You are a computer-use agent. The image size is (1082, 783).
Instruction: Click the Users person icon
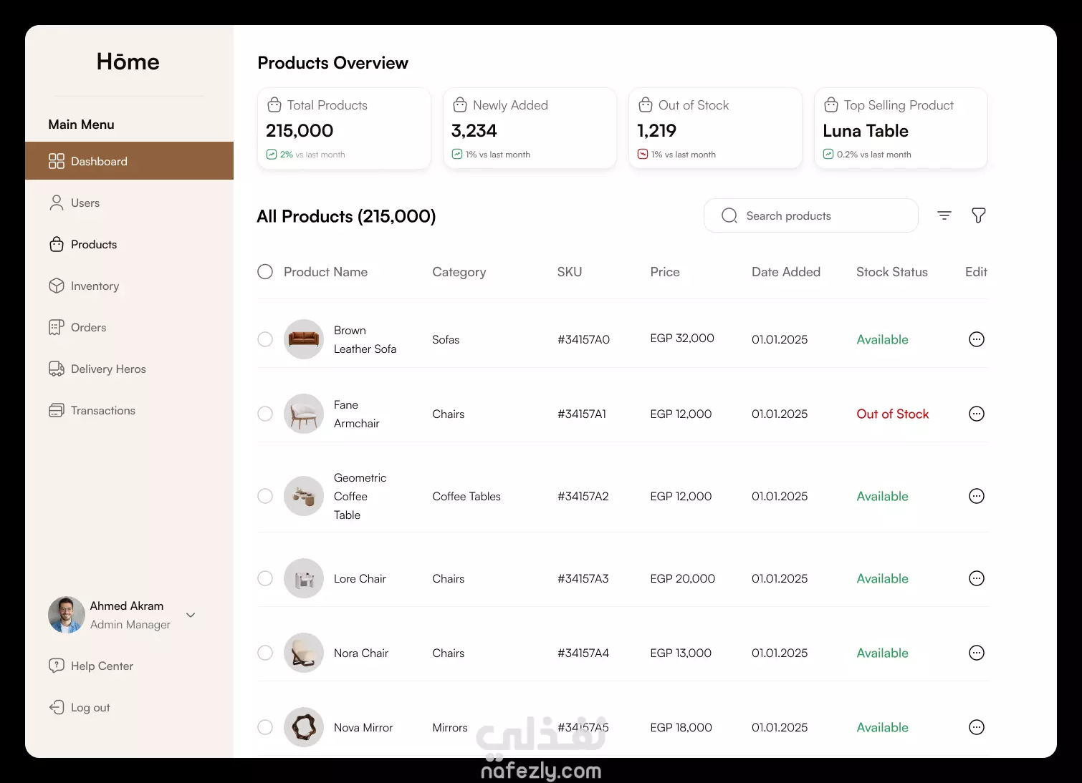tap(57, 203)
